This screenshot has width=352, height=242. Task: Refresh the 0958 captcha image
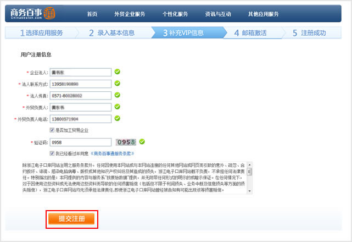[126, 142]
